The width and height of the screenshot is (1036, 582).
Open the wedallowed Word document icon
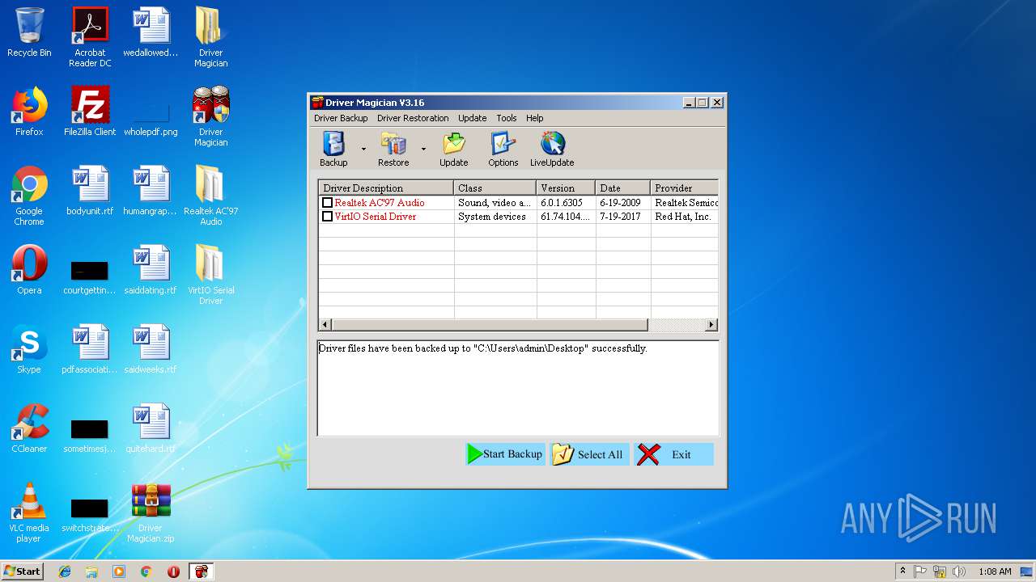(151, 32)
